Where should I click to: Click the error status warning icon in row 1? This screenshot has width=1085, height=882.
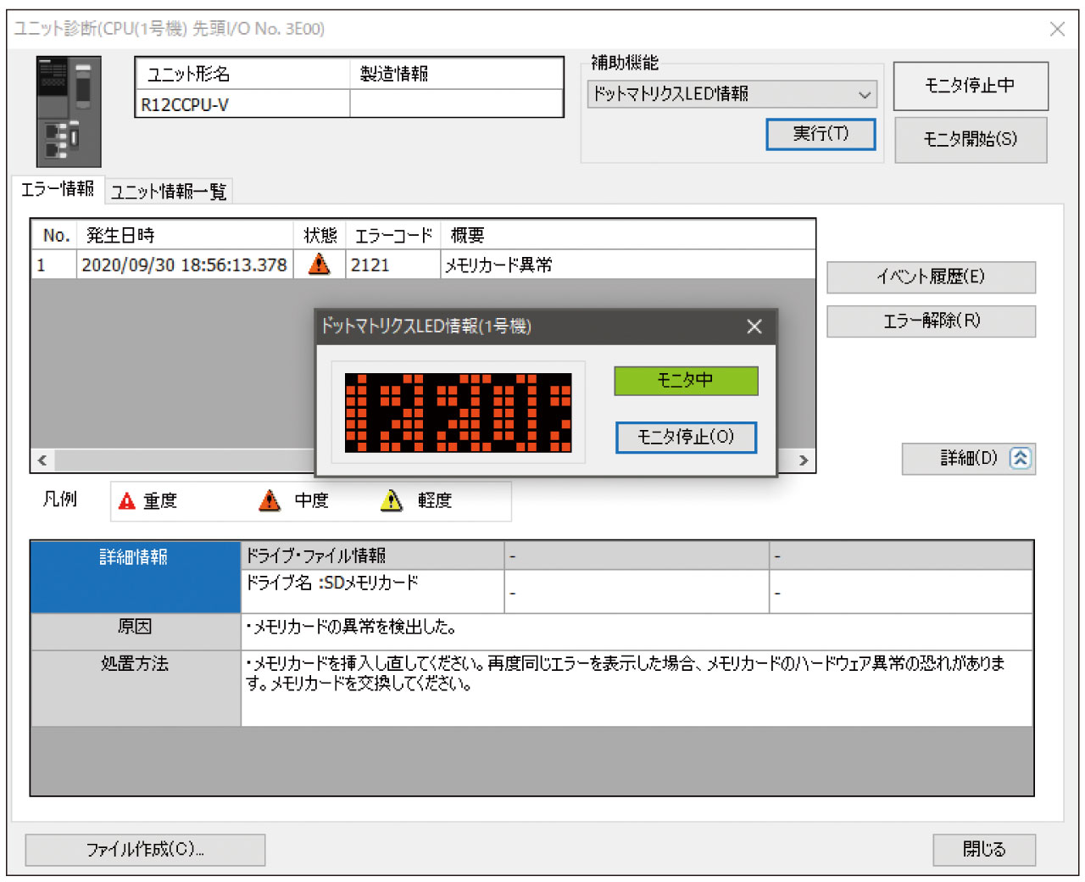[x=320, y=265]
